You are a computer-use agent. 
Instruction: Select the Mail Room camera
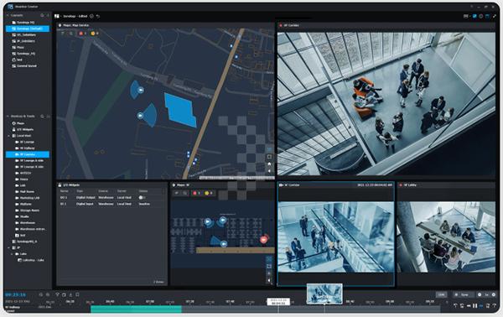click(x=28, y=191)
